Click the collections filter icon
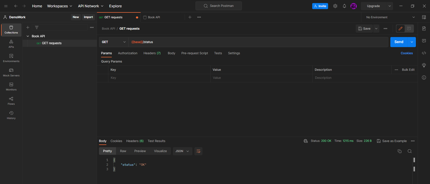430x184 pixels. point(37,27)
